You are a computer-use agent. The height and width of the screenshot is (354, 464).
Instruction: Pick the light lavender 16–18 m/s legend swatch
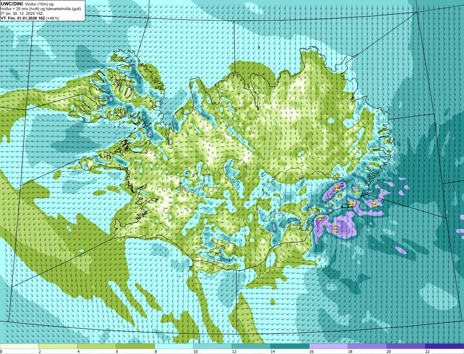click(328, 346)
